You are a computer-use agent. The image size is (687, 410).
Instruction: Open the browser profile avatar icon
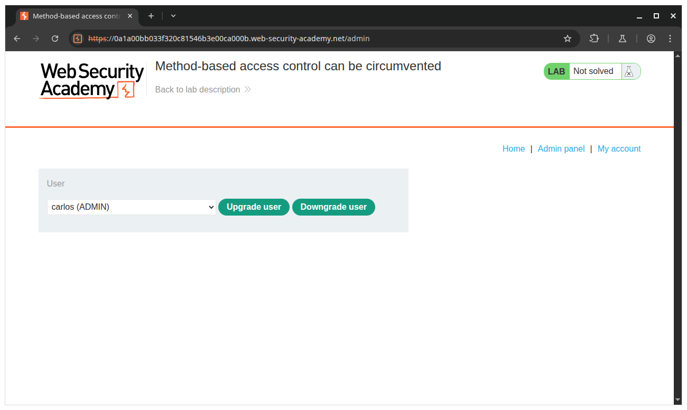click(x=651, y=38)
